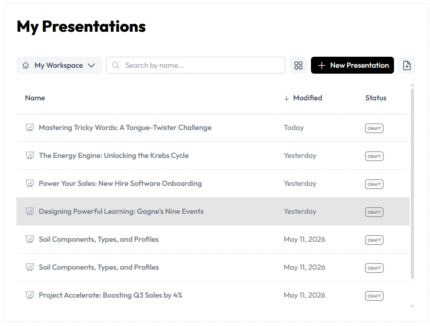Click the sort arrow next to Modified
Image resolution: width=430 pixels, height=326 pixels.
[286, 98]
